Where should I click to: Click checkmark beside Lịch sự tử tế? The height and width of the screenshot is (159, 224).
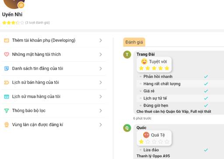206,98
